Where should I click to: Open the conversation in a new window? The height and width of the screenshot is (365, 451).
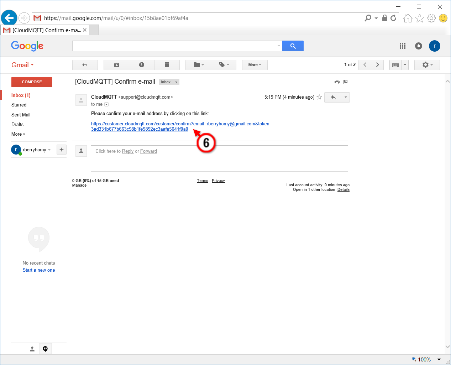(x=345, y=82)
